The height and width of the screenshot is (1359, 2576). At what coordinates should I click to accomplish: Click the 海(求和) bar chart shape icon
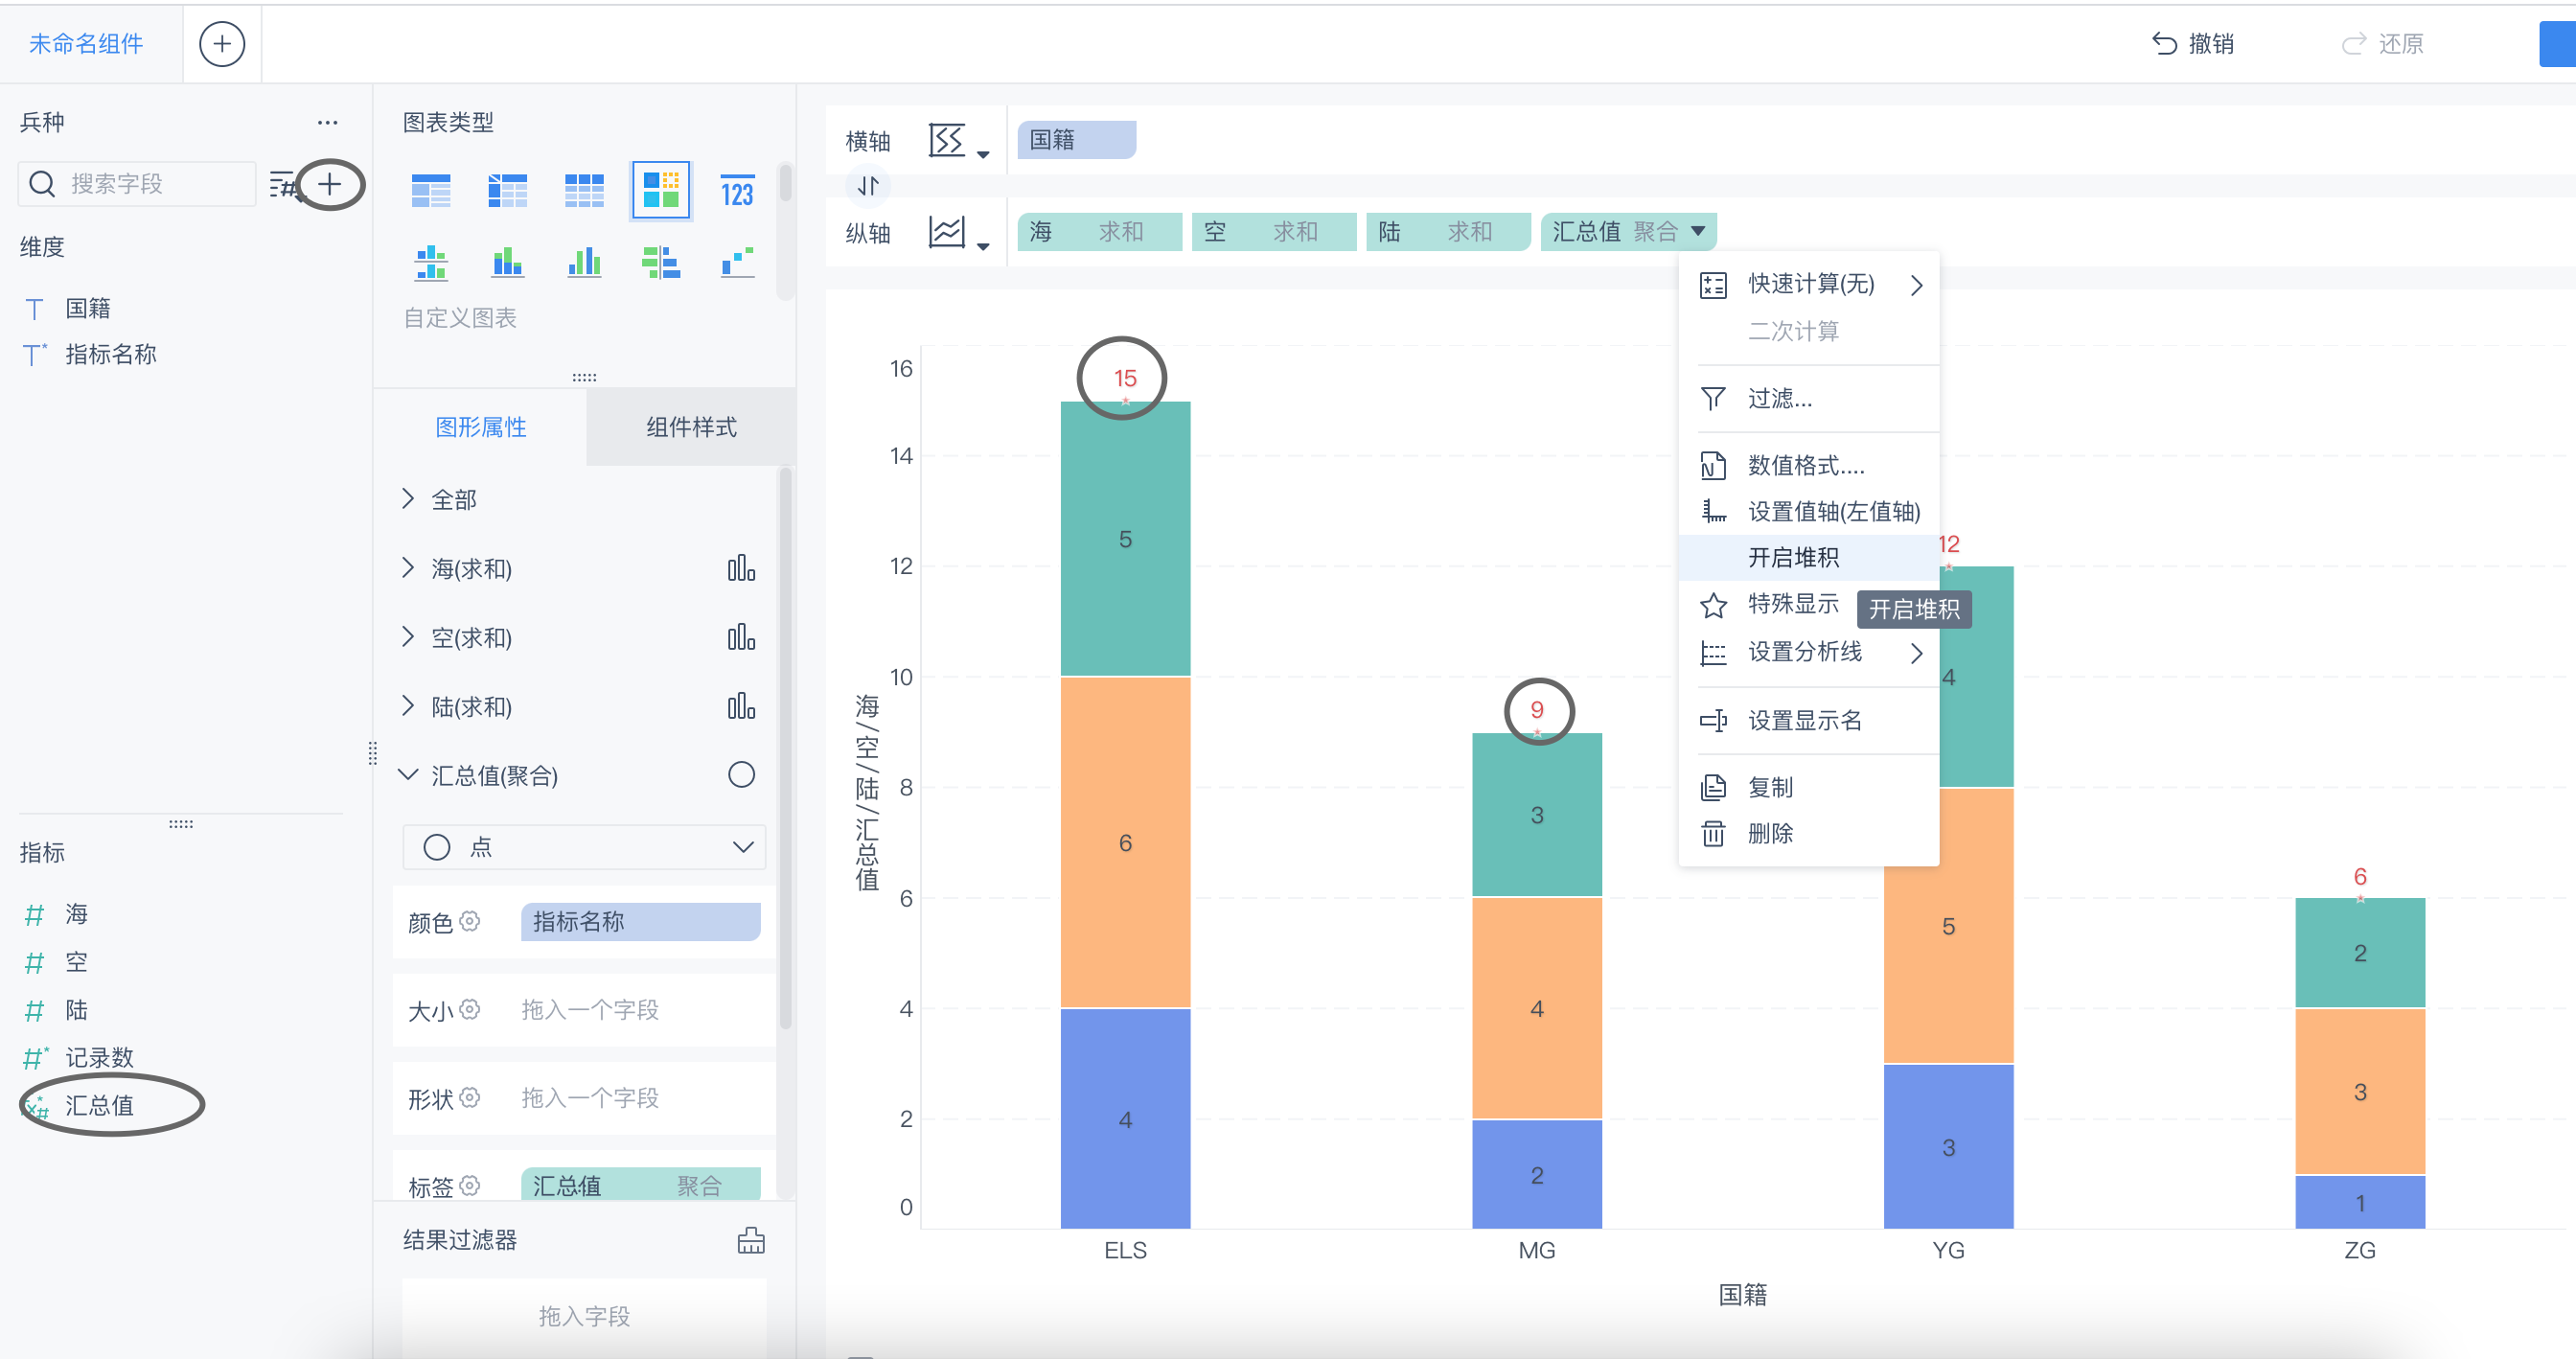(741, 569)
